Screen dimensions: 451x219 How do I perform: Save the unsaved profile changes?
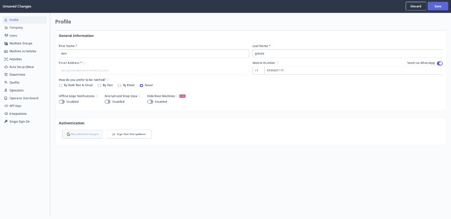[x=437, y=6]
